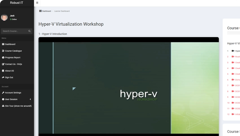Click the video icon for lesson 7
Viewport: 240px width, 136px height.
coord(233,85)
